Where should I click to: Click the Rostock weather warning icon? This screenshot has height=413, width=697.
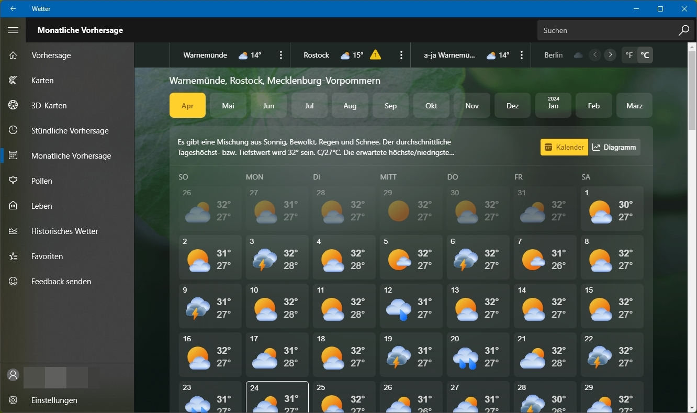pyautogui.click(x=375, y=55)
